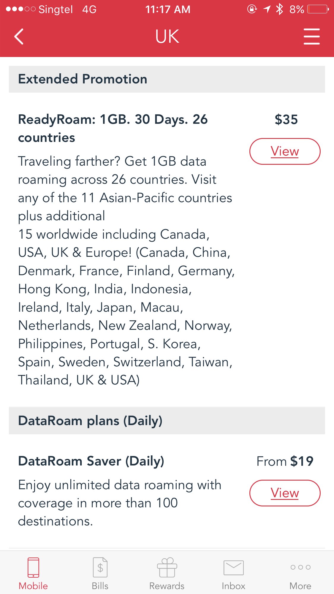This screenshot has height=594, width=334.
Task: Tap the battery indicator in status bar
Action: [x=318, y=9]
